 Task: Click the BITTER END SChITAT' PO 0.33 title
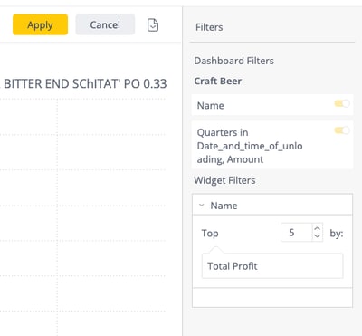tap(85, 83)
